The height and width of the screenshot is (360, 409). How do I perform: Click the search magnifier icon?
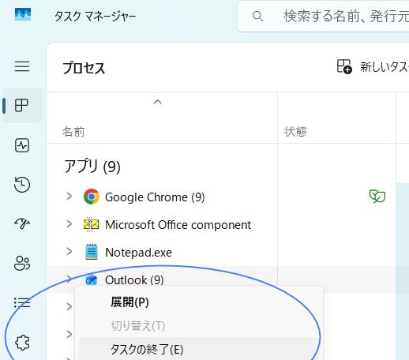click(257, 17)
